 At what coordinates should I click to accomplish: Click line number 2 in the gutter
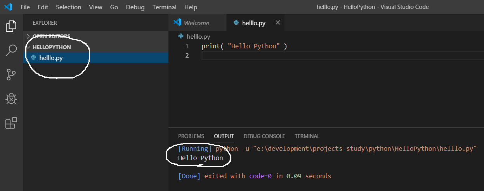pyautogui.click(x=187, y=56)
